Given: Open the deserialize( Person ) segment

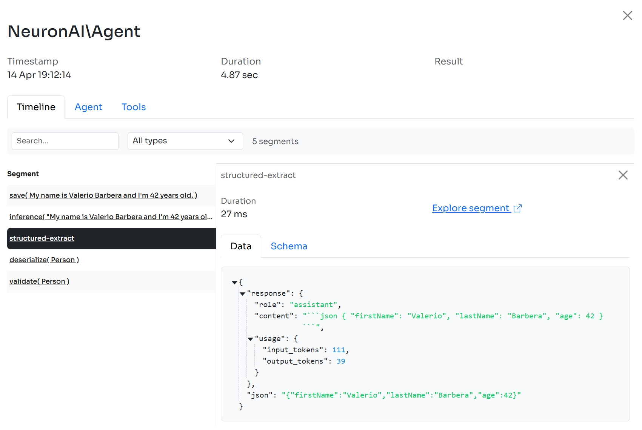Looking at the screenshot, I should click(x=44, y=260).
